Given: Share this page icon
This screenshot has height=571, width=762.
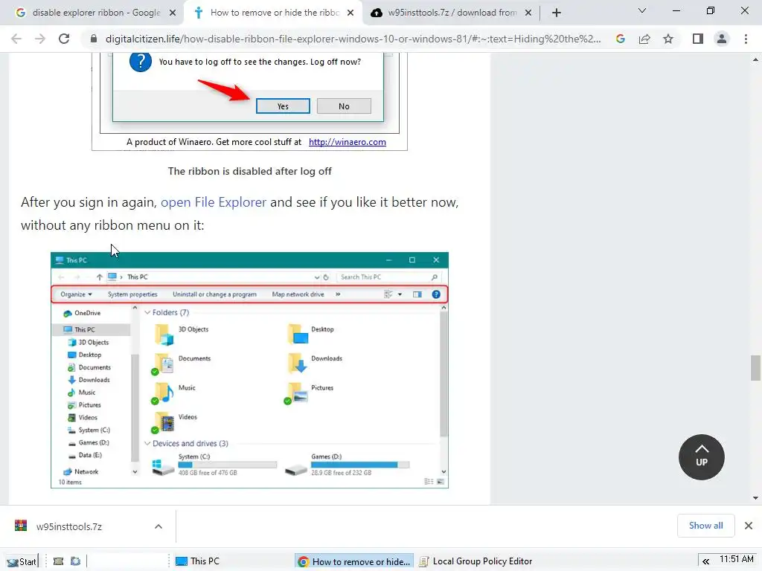Looking at the screenshot, I should (644, 39).
